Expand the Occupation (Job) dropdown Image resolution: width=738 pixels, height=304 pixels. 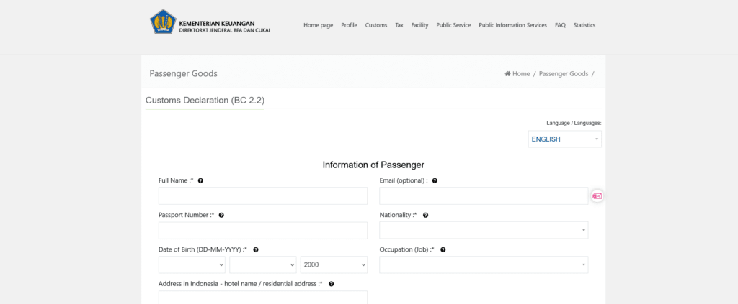pyautogui.click(x=484, y=264)
